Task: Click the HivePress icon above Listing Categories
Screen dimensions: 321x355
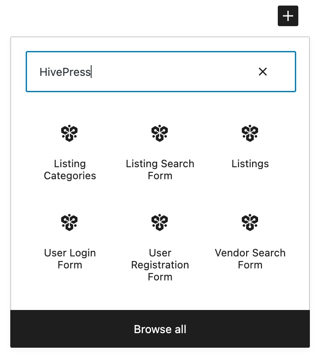Action: tap(69, 133)
